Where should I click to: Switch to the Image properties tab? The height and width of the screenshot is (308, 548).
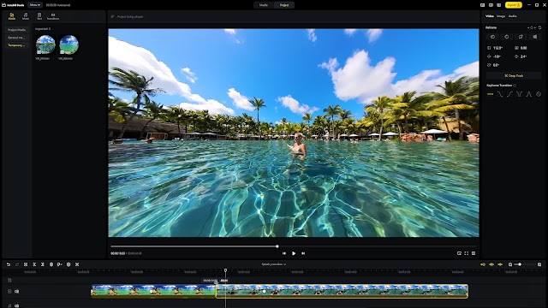point(501,16)
